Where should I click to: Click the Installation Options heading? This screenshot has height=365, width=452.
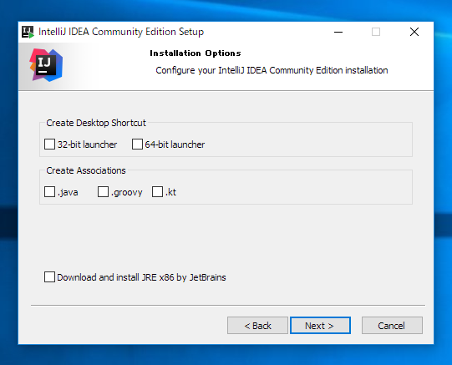coord(196,53)
